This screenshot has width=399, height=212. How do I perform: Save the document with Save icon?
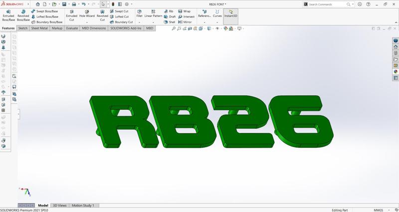pyautogui.click(x=64, y=4)
